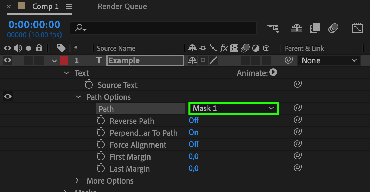Toggle the Path Options eye visibility
Image resolution: width=370 pixels, height=192 pixels.
pyautogui.click(x=7, y=96)
